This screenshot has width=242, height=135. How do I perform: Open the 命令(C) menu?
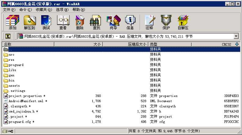click(x=26, y=10)
